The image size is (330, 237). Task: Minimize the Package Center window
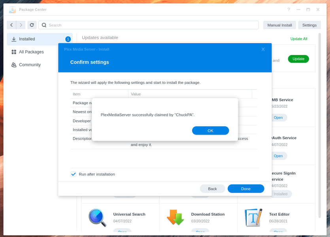click(x=298, y=9)
